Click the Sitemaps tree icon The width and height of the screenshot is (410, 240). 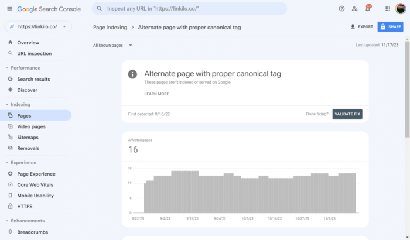[10, 137]
